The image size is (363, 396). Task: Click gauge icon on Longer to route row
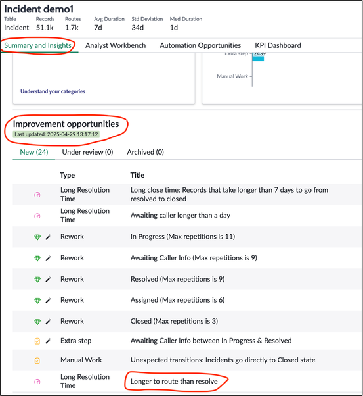click(x=37, y=382)
